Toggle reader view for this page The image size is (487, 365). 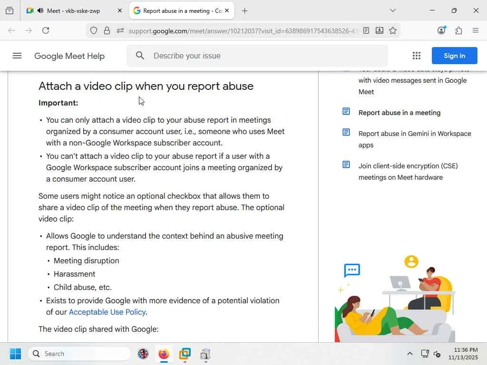pos(366,30)
